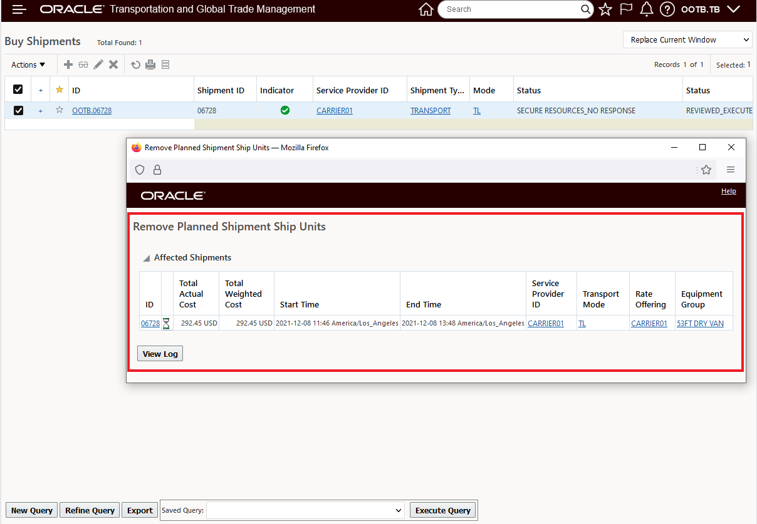Click the padlock site info icon
Screen dimensions: 757x524
pos(157,170)
